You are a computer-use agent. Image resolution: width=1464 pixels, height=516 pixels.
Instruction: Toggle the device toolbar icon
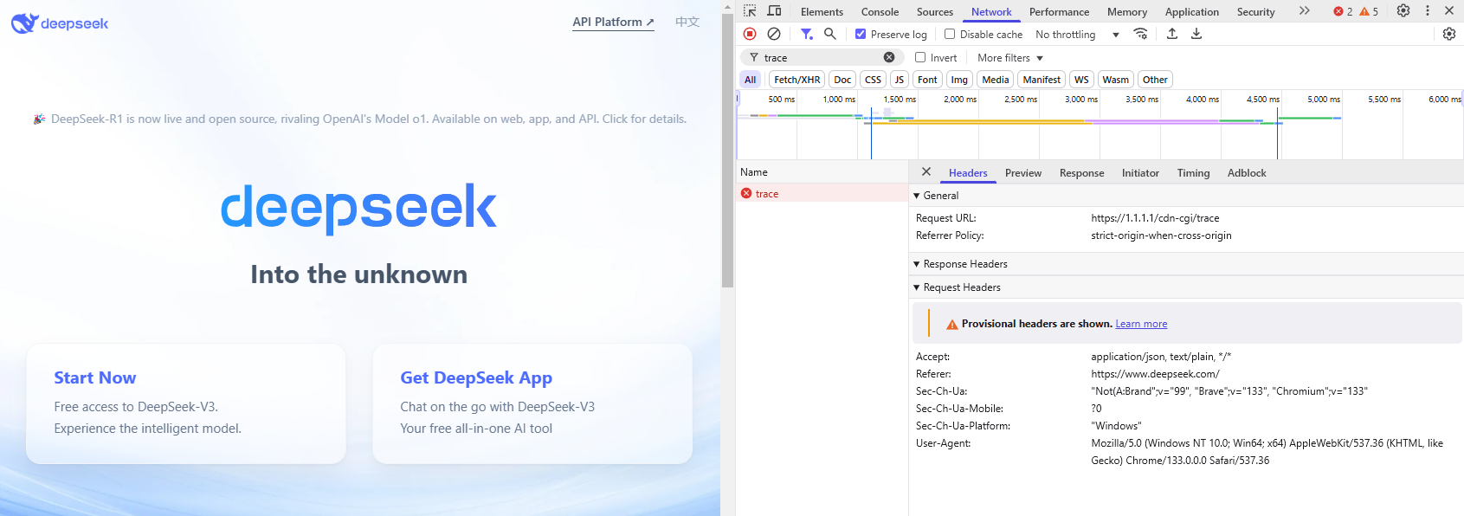point(774,11)
